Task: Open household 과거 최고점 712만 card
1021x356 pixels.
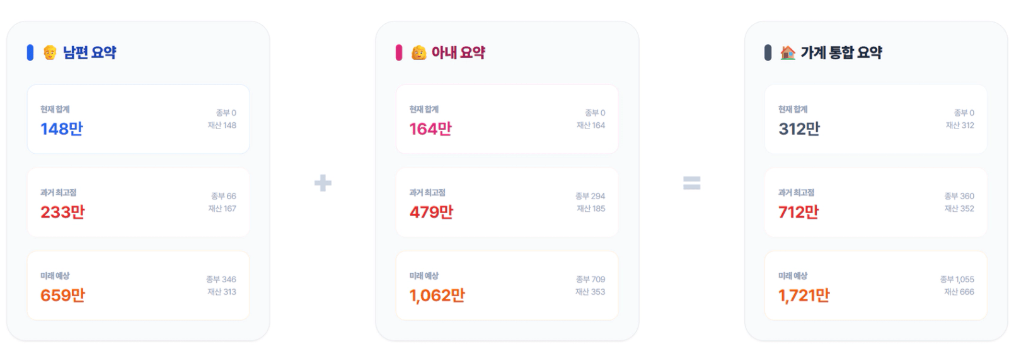Action: pyautogui.click(x=875, y=202)
